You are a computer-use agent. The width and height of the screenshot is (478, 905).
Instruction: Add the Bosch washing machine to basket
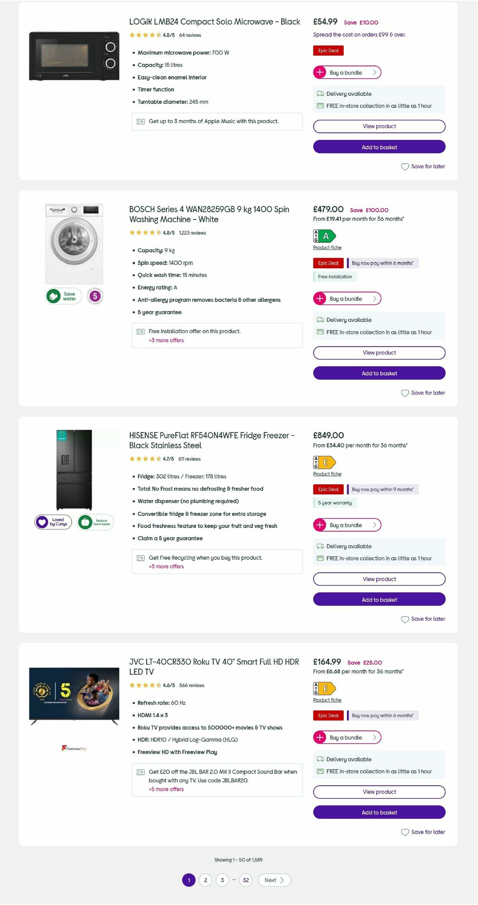(379, 373)
